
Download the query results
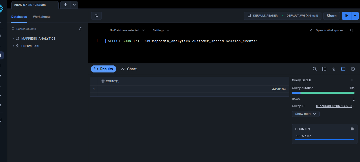pos(334,69)
